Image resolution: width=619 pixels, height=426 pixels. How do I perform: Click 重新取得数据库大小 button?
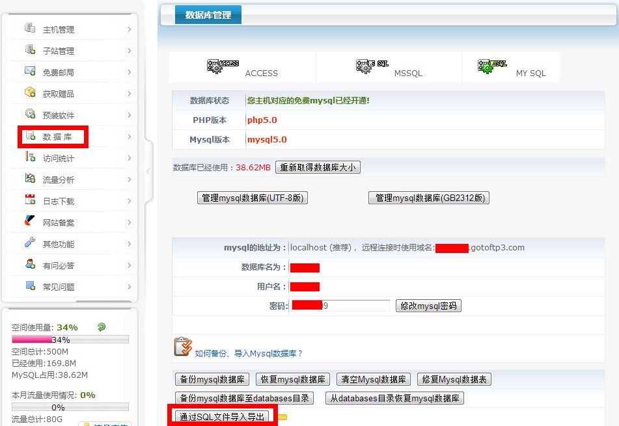click(318, 167)
